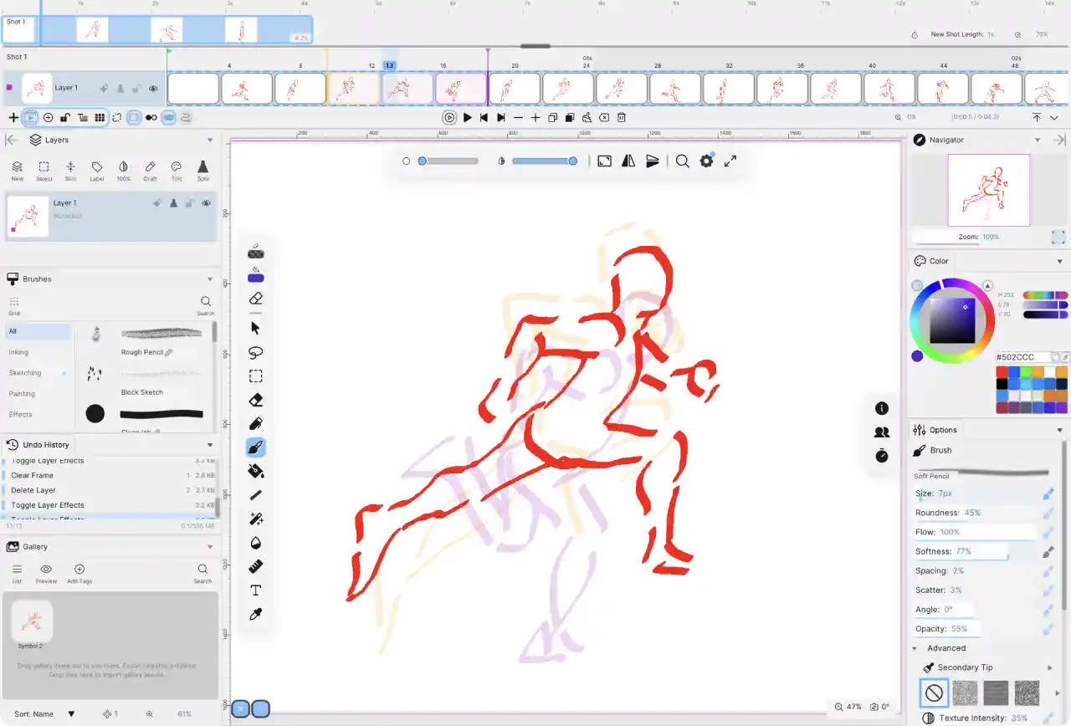Select the no secondary tip option
The width and height of the screenshot is (1071, 726).
pyautogui.click(x=934, y=693)
